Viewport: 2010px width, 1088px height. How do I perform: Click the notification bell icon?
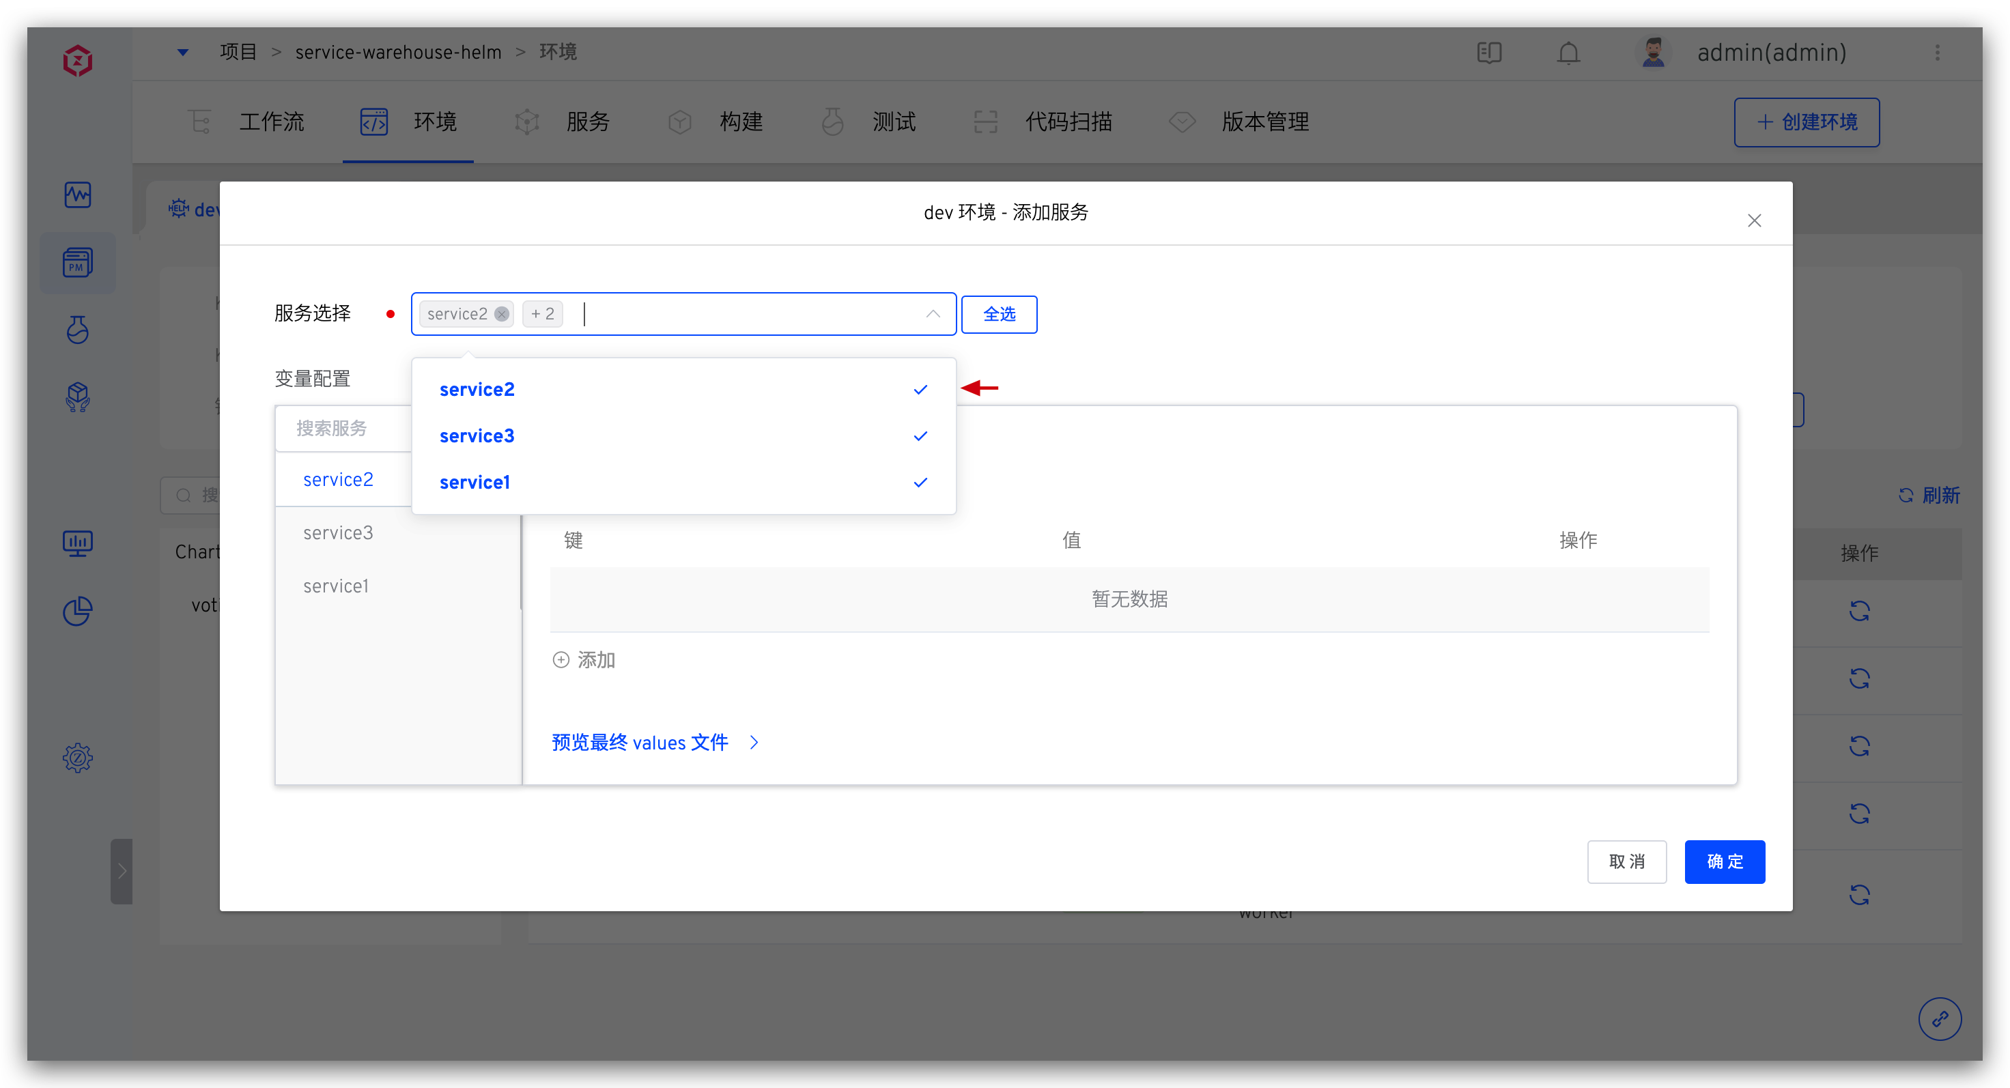[x=1568, y=53]
